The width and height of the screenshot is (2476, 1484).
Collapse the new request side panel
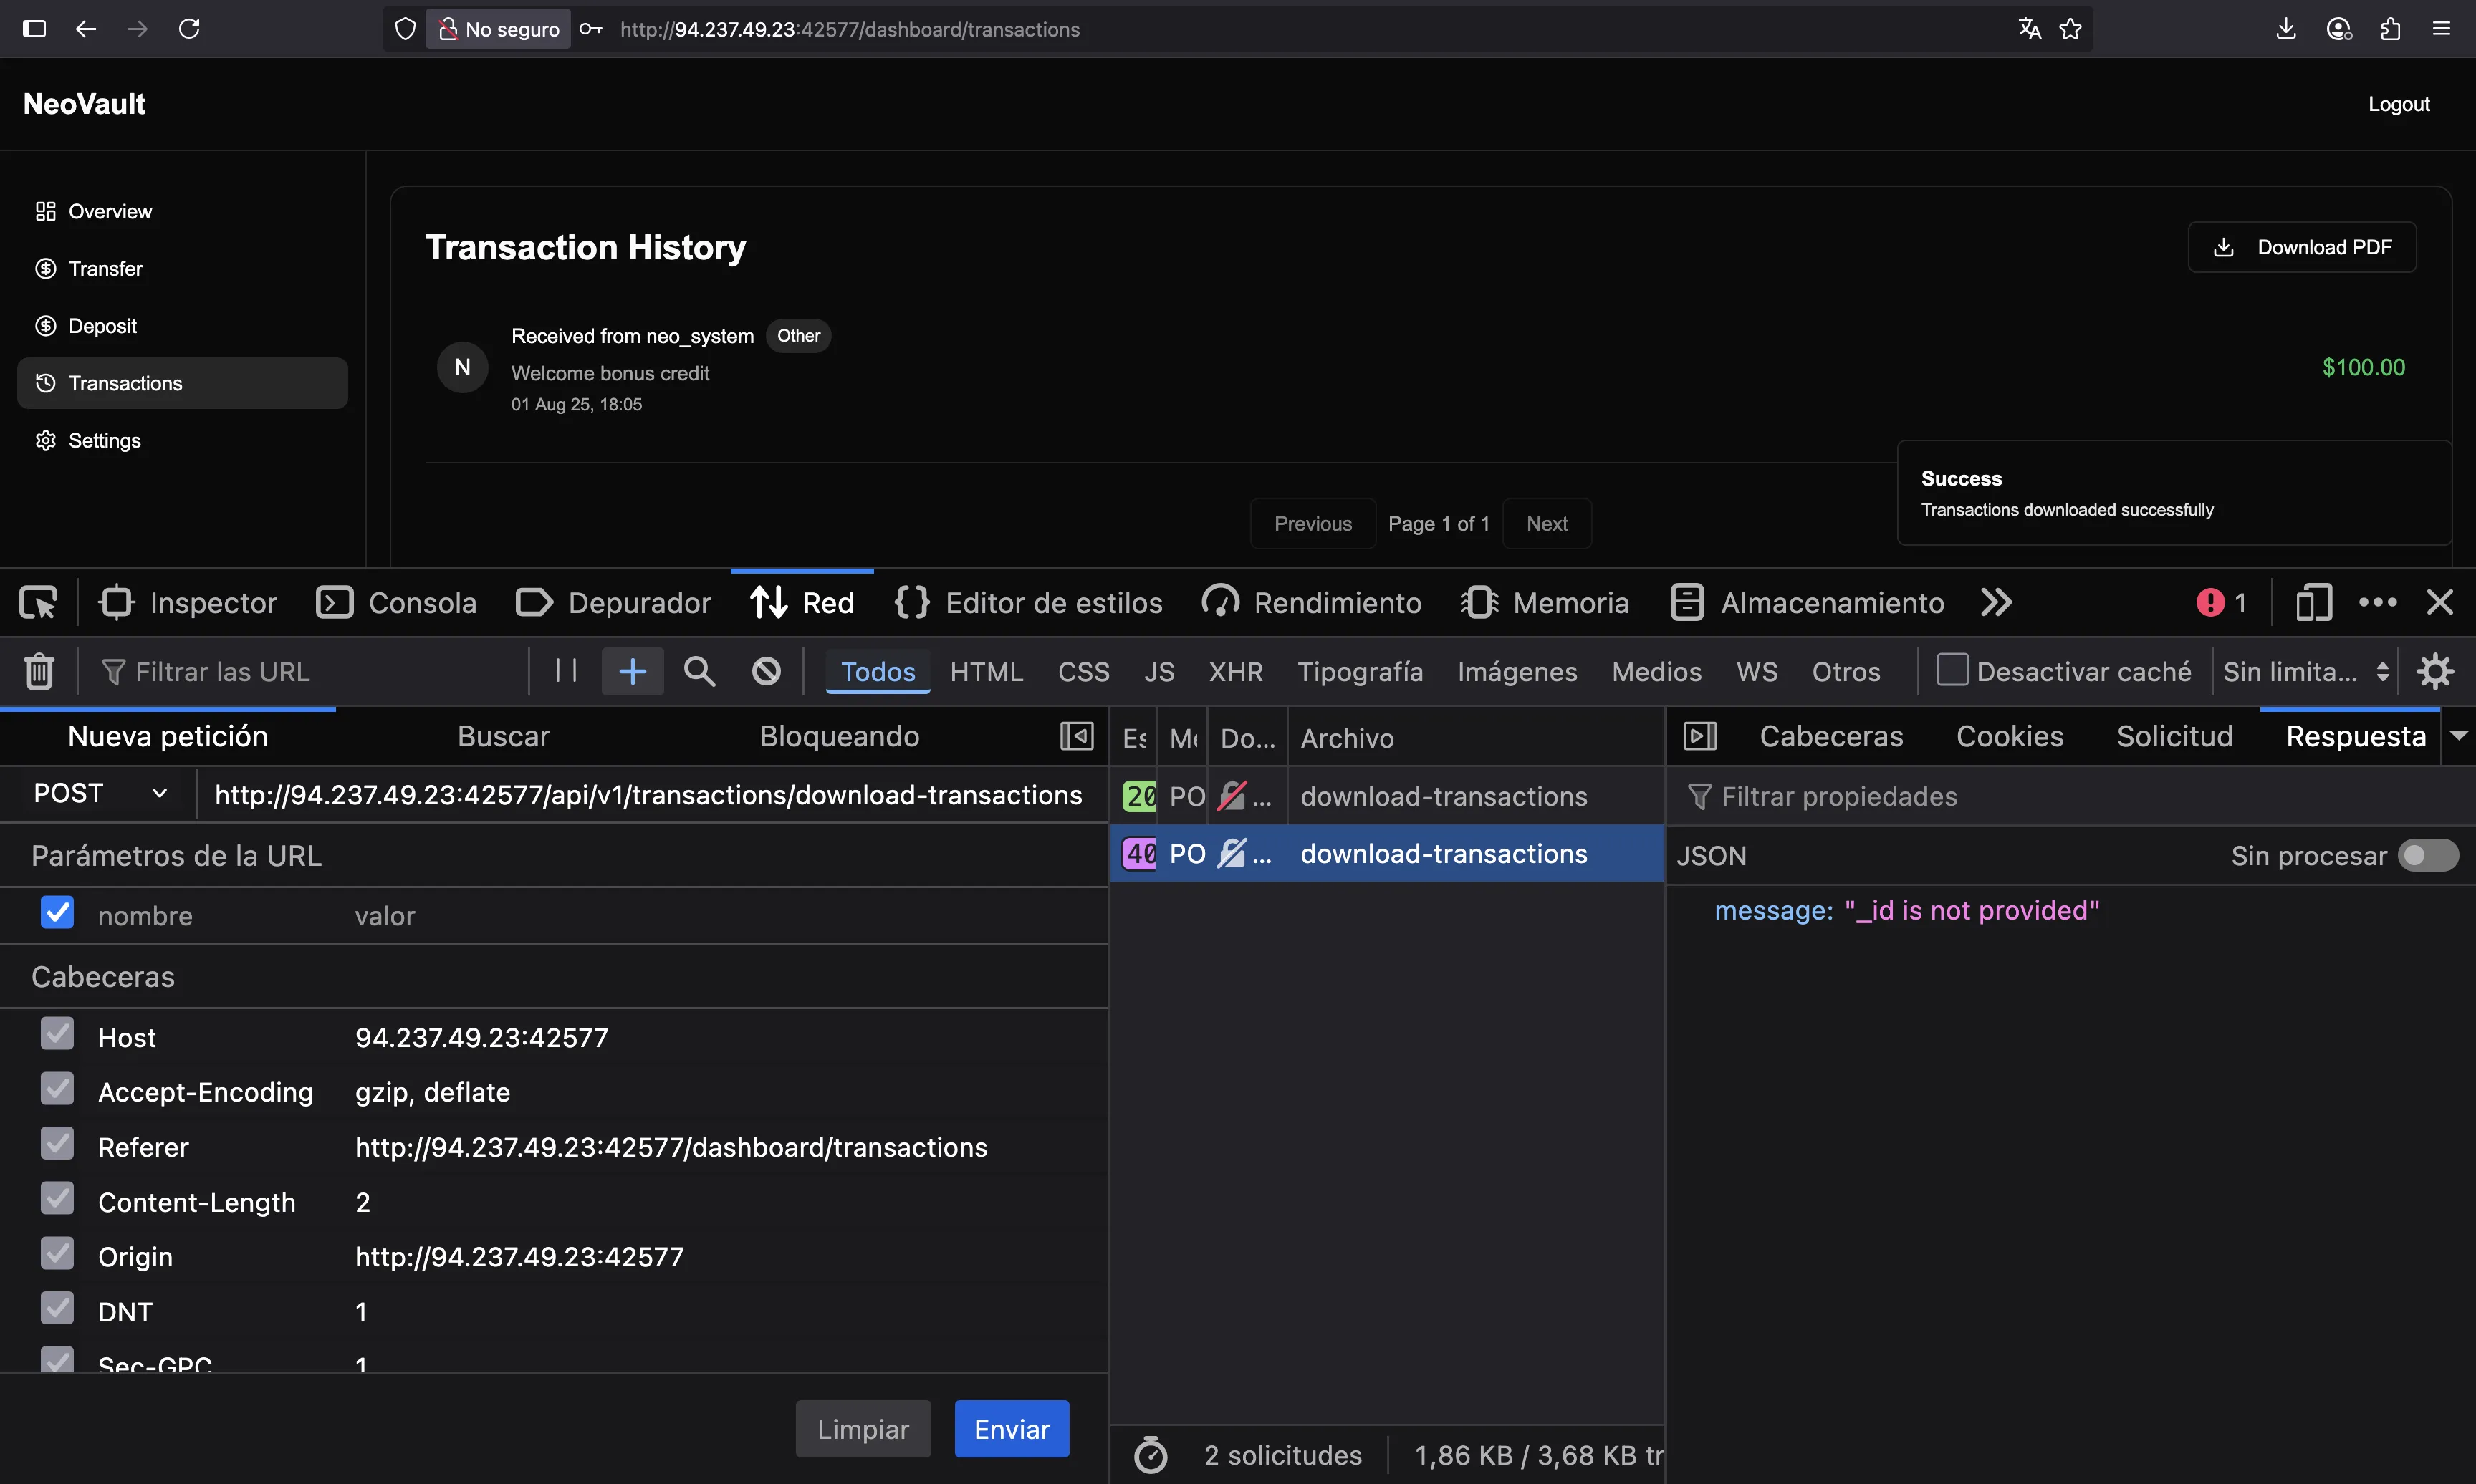coord(1077,736)
